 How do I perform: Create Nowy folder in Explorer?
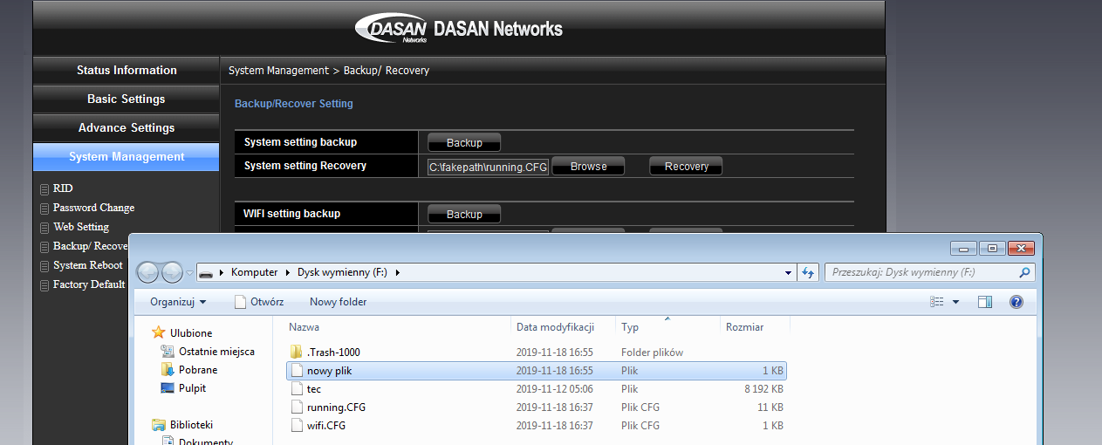pos(338,302)
